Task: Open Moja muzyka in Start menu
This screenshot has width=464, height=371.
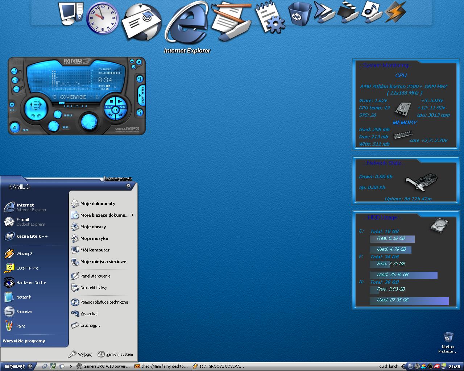Action: (x=103, y=238)
